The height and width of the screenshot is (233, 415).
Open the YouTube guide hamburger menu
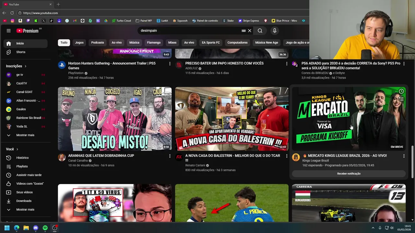pos(9,31)
